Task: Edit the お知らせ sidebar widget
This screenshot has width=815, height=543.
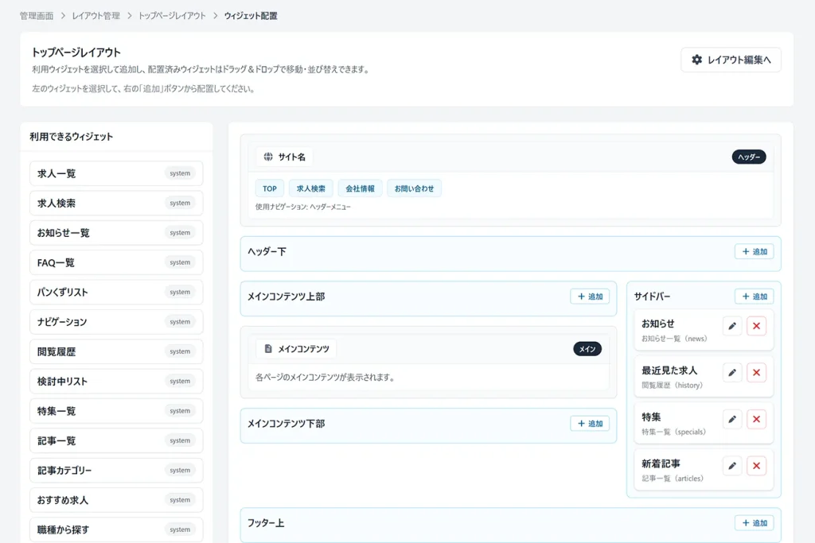Action: [732, 326]
